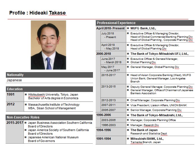Click 'MBA, Sloan School of Management' line
Image resolution: width=196 pixels, height=147 pixels.
tap(52, 108)
